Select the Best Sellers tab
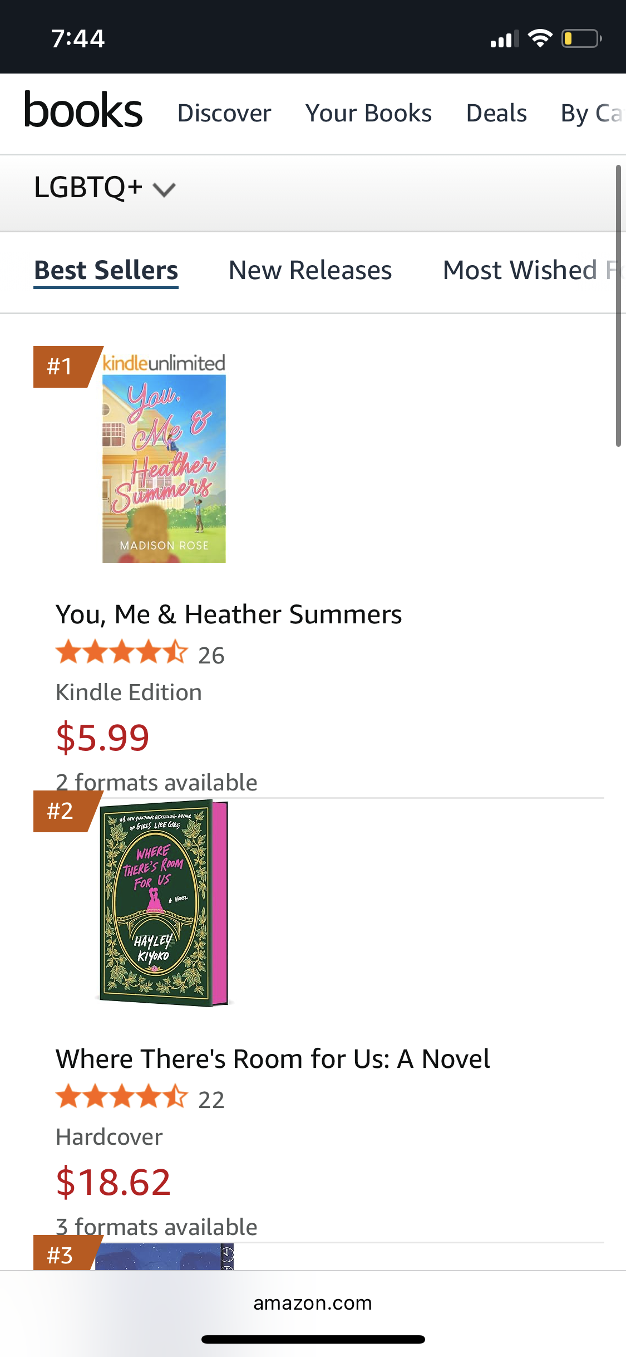Viewport: 626px width, 1357px height. [106, 271]
